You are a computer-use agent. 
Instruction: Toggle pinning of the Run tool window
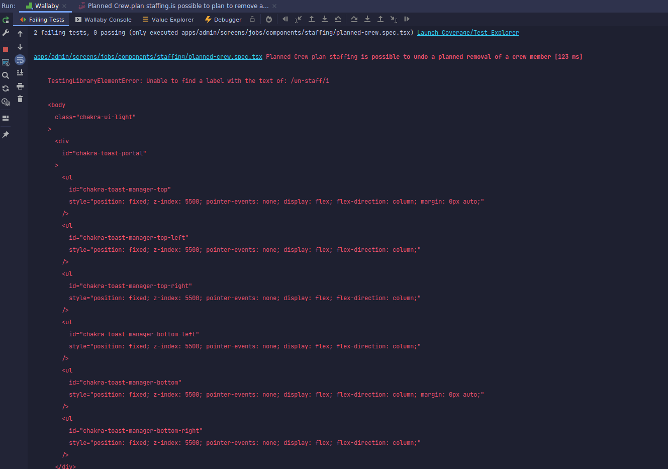6,134
